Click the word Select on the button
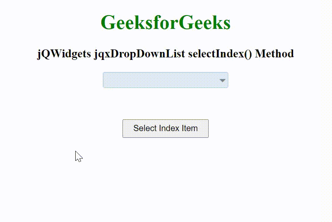332x222 pixels. click(x=145, y=128)
